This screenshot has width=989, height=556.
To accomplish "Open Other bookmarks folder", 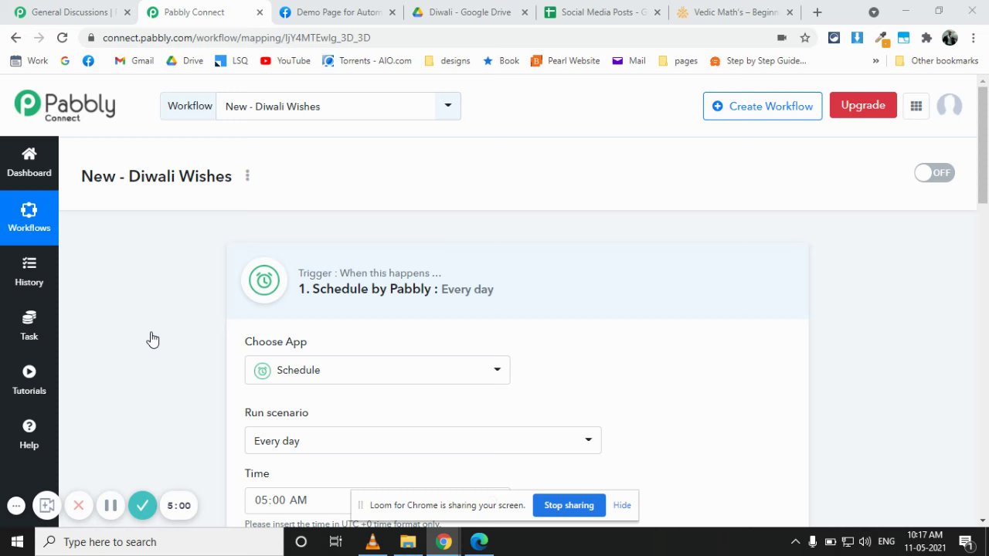I will pos(936,60).
